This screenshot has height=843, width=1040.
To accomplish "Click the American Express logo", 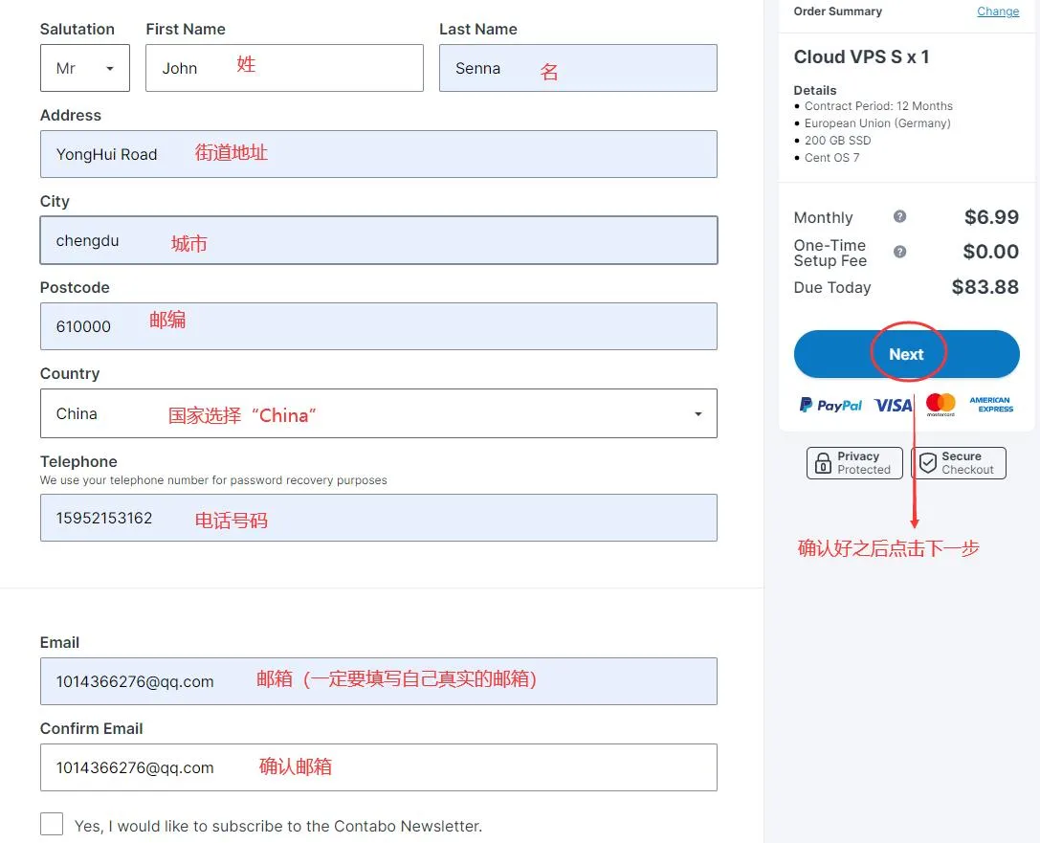I will 990,405.
